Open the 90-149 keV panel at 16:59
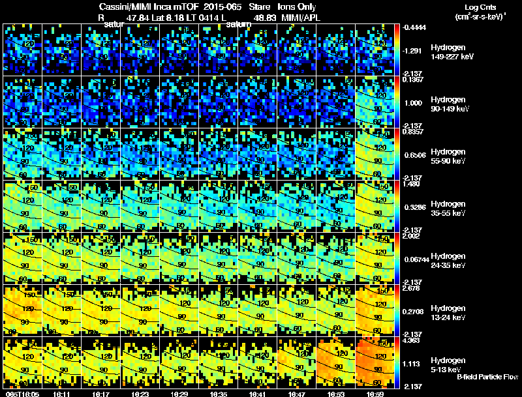Image resolution: width=522 pixels, height=397 pixels. tap(375, 102)
